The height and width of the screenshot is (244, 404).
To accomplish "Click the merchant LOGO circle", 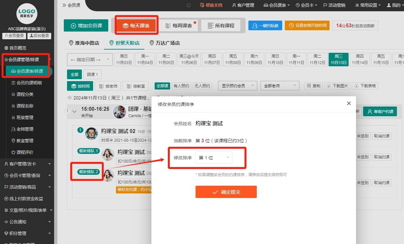I will tap(27, 14).
